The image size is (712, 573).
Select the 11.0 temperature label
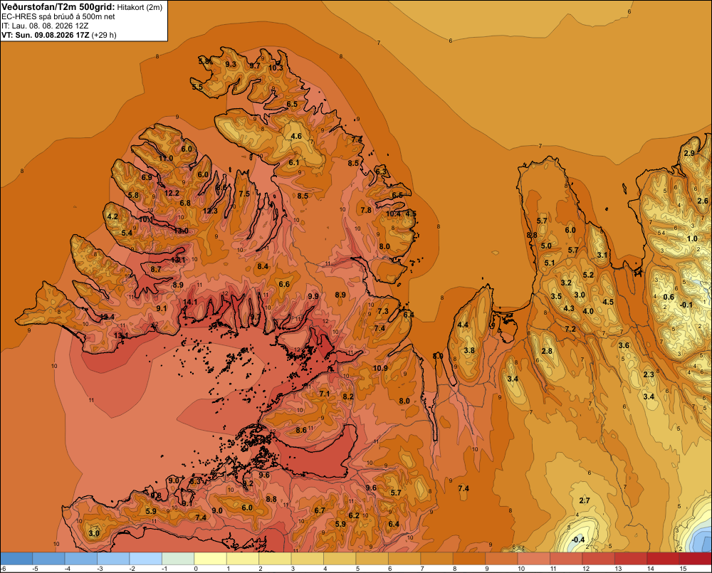point(166,158)
